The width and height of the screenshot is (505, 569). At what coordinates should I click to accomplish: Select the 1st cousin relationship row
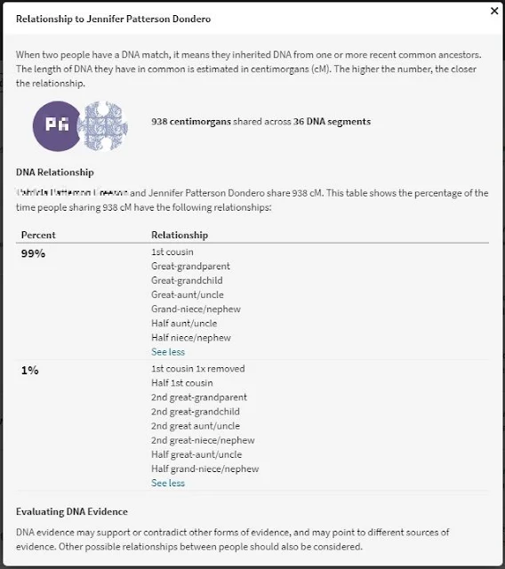(172, 252)
